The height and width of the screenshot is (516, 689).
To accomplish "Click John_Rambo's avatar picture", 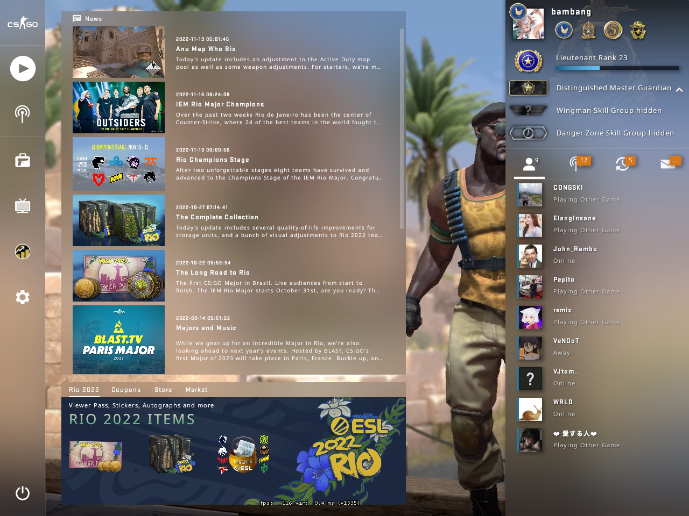I will (x=530, y=256).
